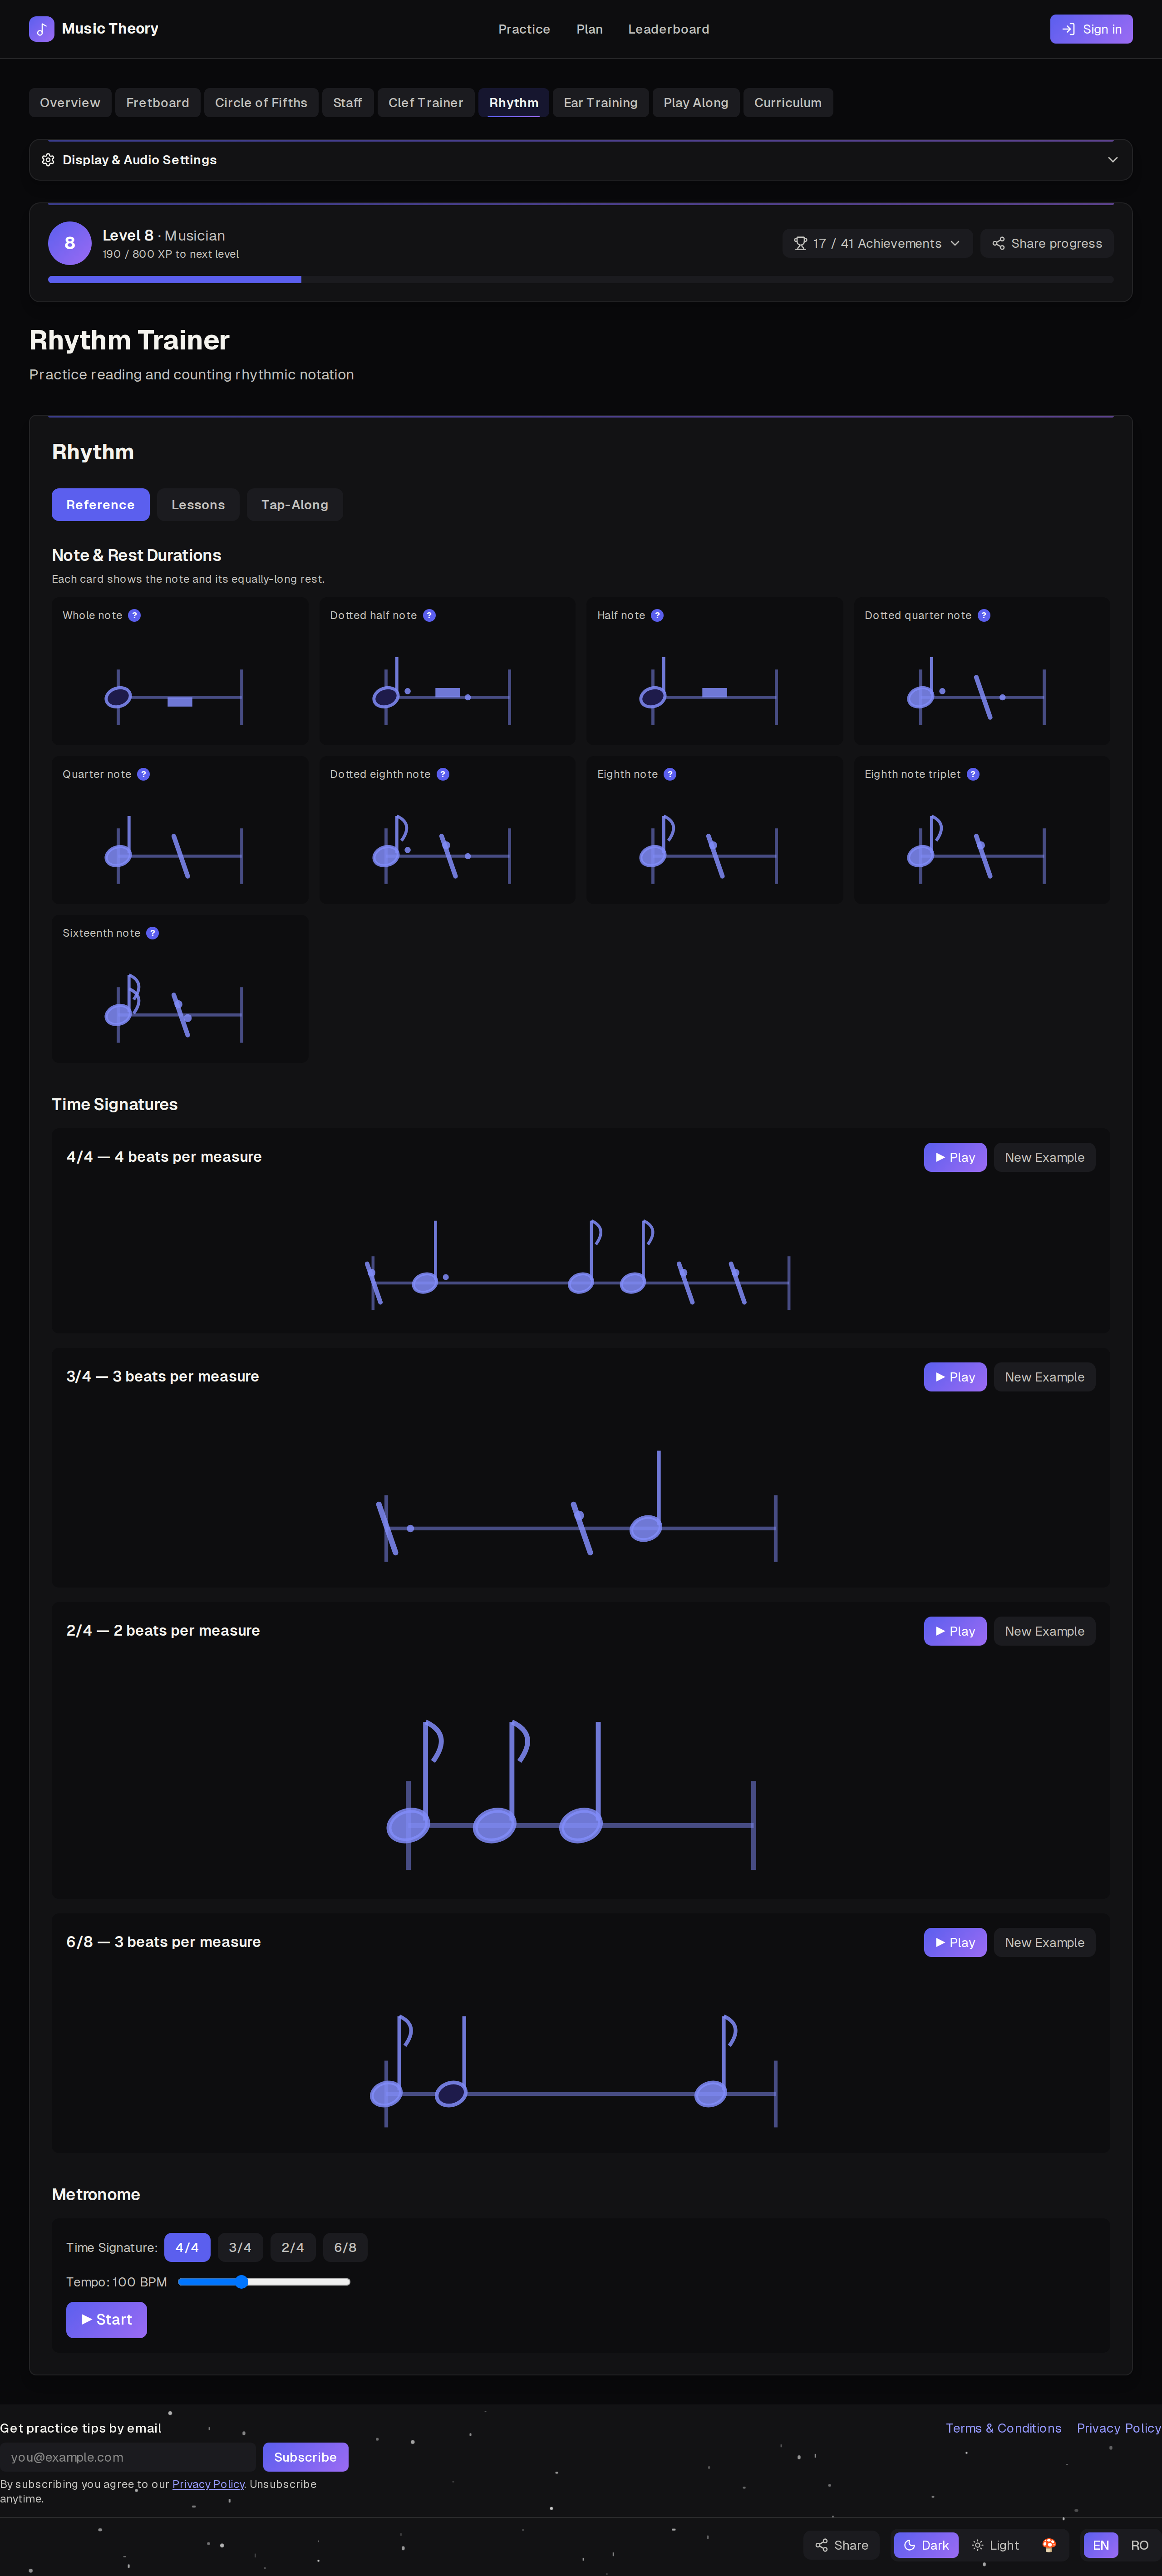Image resolution: width=1162 pixels, height=2576 pixels.
Task: Open help for Sixteenth note
Action: pos(152,933)
